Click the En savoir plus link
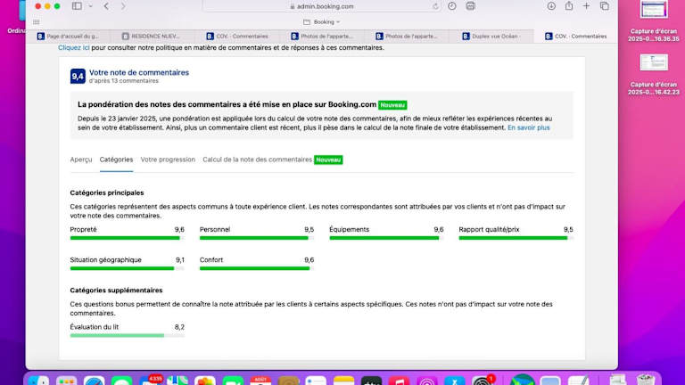 coord(528,127)
